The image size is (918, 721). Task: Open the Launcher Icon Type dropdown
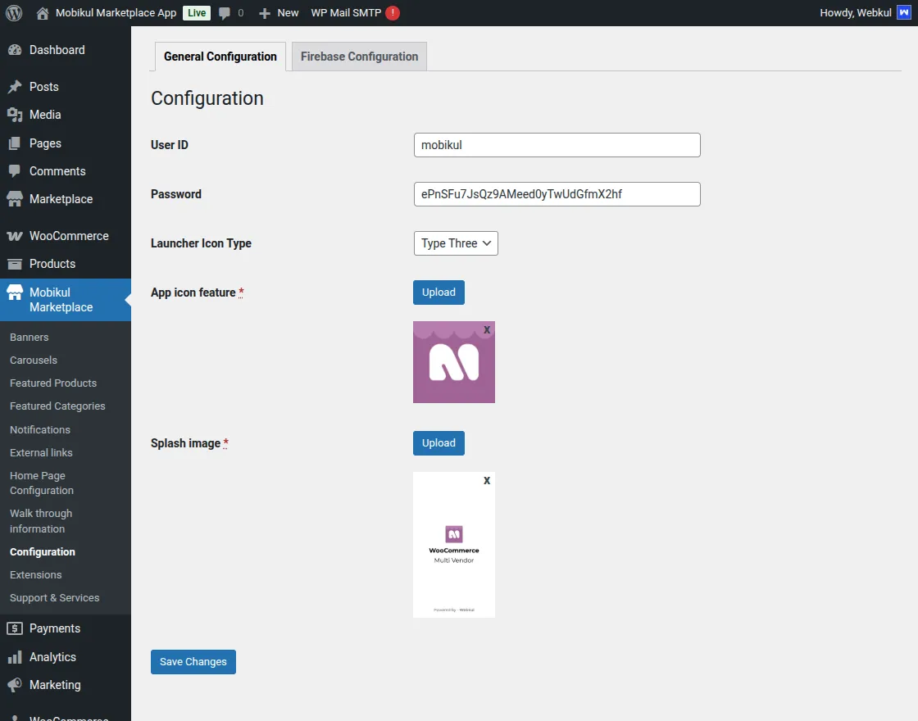[x=455, y=243]
